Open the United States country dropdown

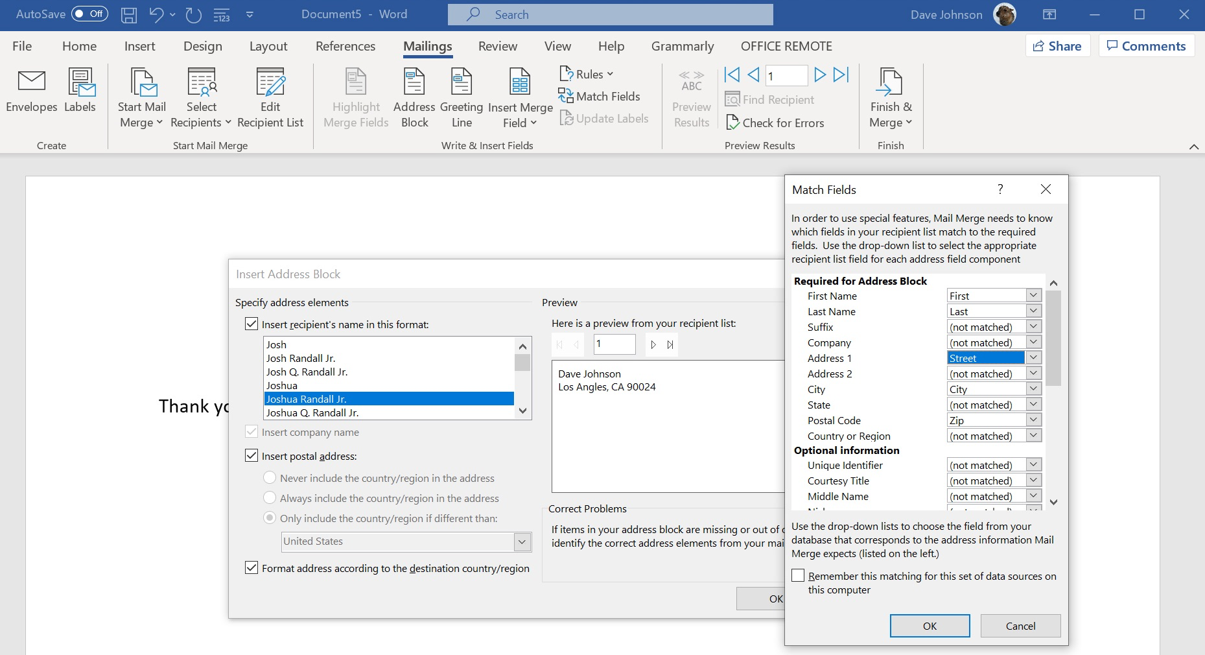click(x=522, y=542)
